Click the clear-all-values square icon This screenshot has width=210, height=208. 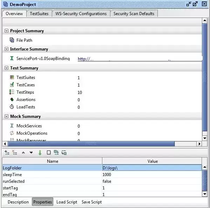point(49,153)
